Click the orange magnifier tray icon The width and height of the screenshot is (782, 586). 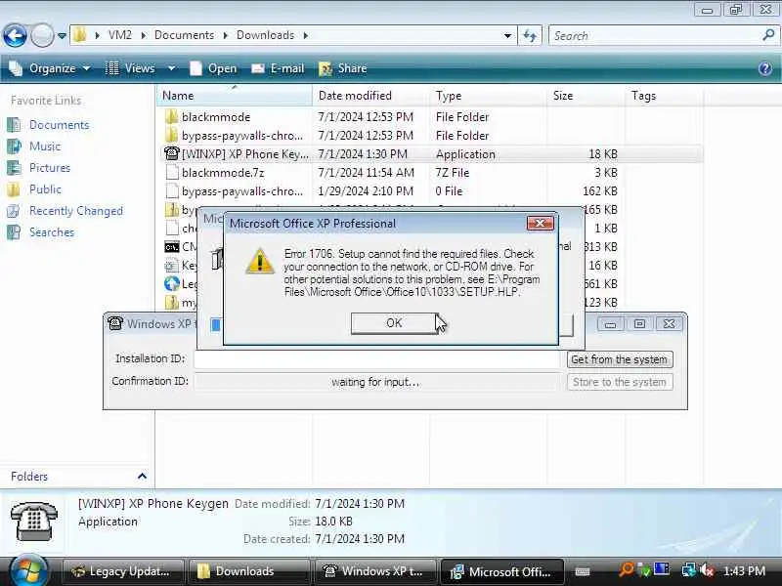pyautogui.click(x=626, y=569)
